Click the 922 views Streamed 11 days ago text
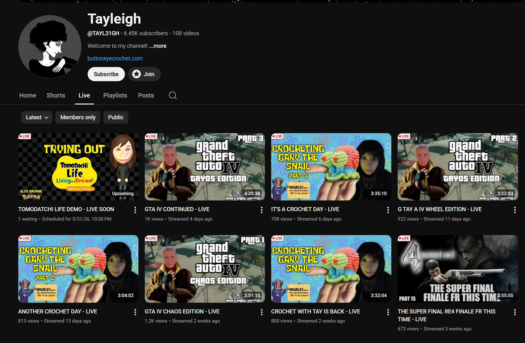This screenshot has height=343, width=525. pyautogui.click(x=434, y=219)
